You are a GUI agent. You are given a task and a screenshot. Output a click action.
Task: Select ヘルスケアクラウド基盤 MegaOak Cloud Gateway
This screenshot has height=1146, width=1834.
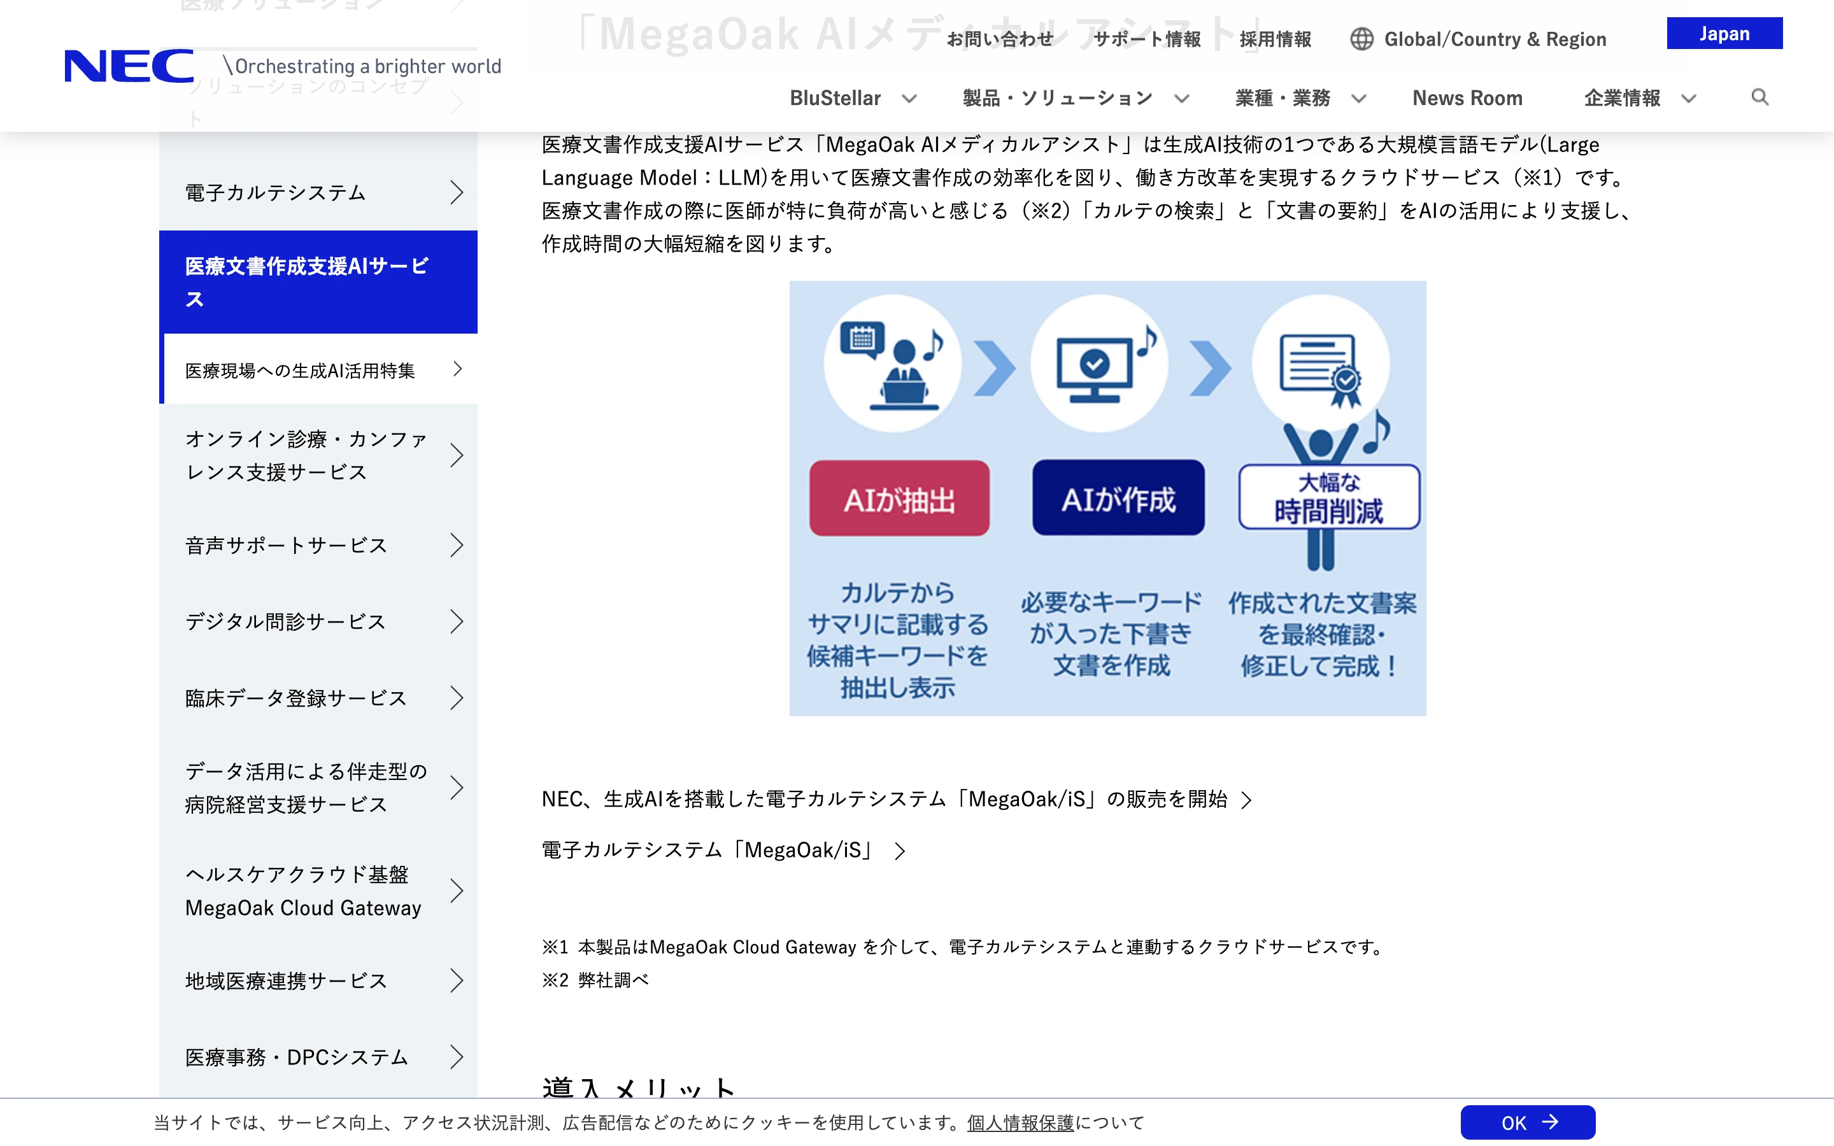click(x=318, y=891)
